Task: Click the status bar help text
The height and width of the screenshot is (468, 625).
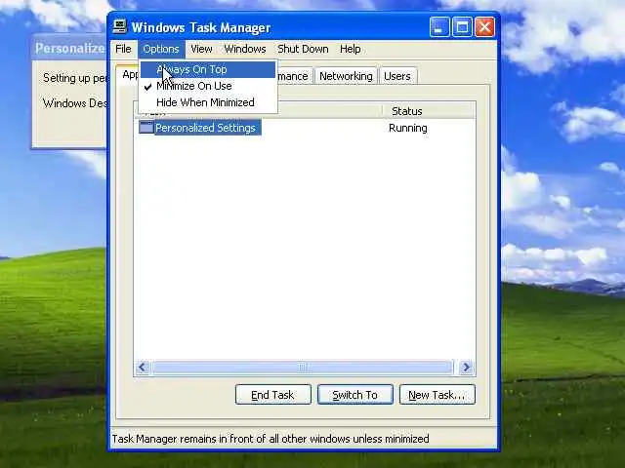Action: coord(271,439)
